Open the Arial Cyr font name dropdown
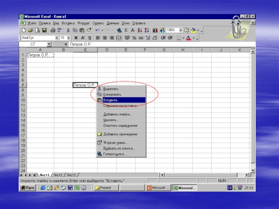The height and width of the screenshot is (209, 279). (56, 38)
